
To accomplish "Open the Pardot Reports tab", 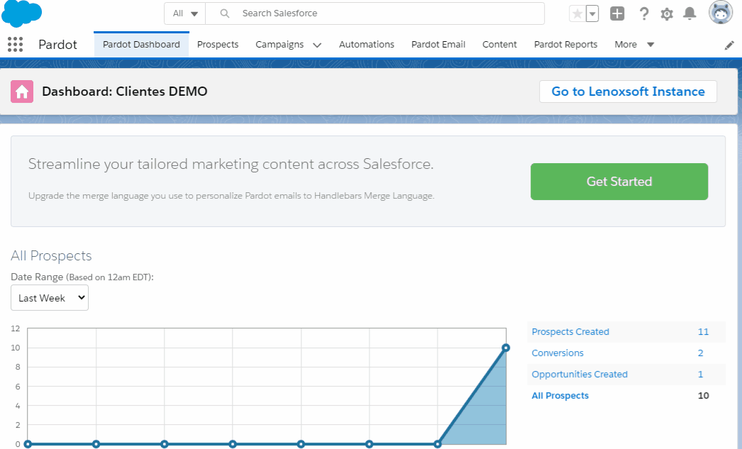I will click(x=565, y=45).
